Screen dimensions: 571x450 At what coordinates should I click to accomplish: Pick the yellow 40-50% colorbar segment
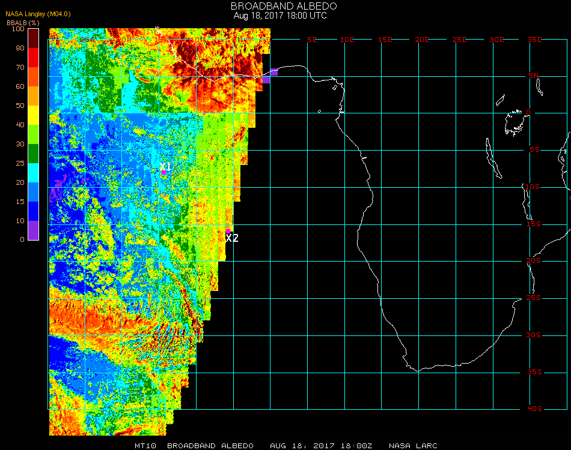34,115
